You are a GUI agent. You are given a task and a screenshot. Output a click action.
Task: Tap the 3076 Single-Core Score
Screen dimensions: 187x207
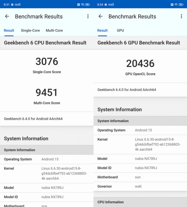[47, 62]
